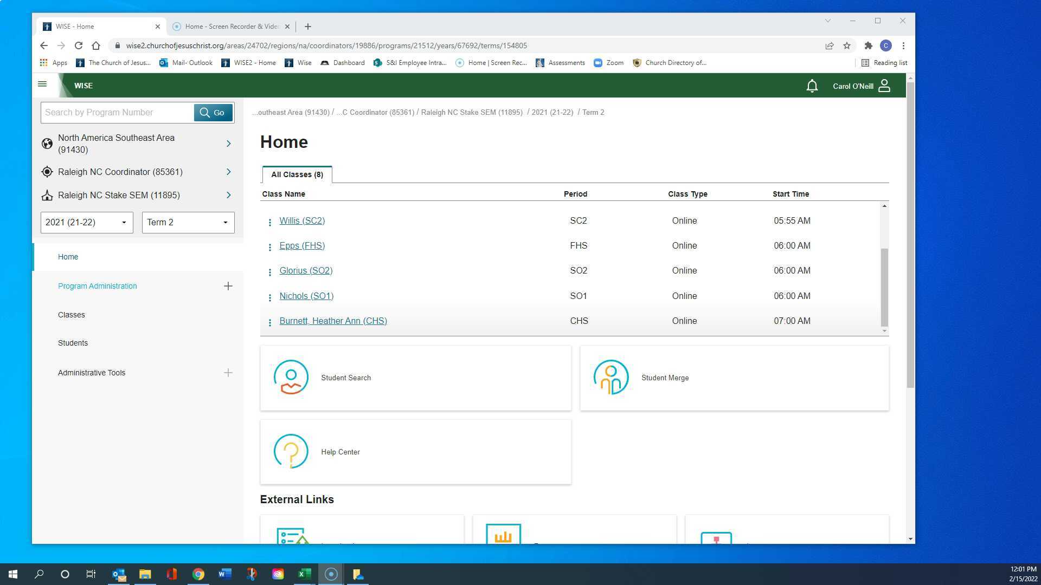1041x585 pixels.
Task: Open the WISE hamburger menu
Action: click(x=42, y=84)
